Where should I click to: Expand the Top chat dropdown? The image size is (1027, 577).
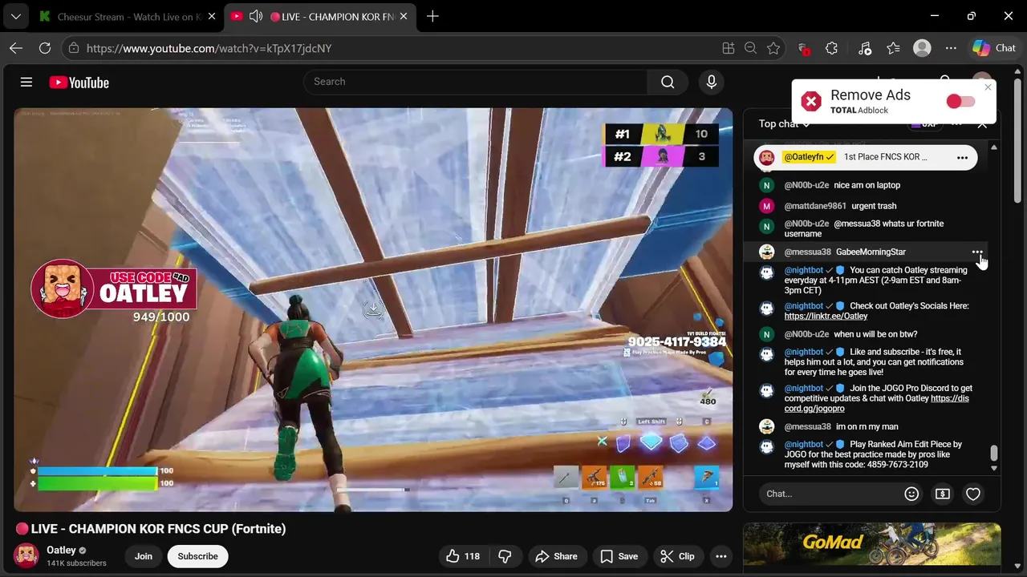coord(785,123)
